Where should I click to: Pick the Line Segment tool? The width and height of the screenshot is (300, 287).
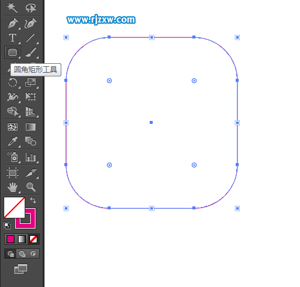pyautogui.click(x=31, y=38)
